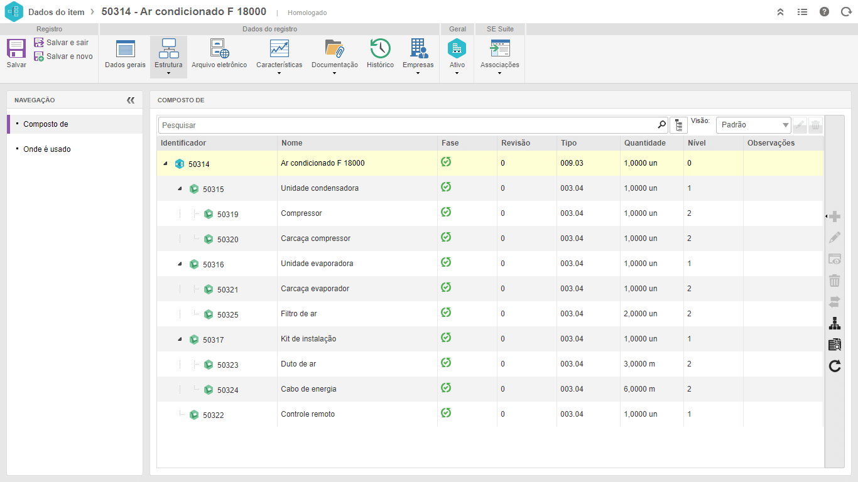Expand the Características dropdown menu
Viewport: 858px width, 482px height.
click(x=279, y=73)
